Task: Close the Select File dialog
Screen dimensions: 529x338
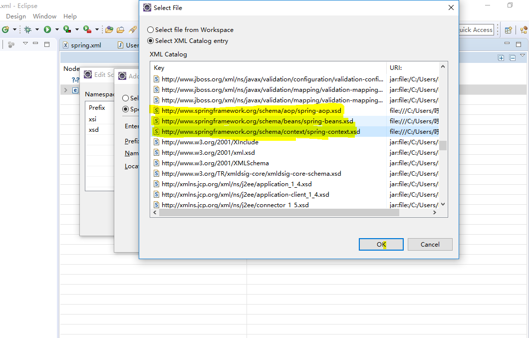Action: pyautogui.click(x=451, y=7)
